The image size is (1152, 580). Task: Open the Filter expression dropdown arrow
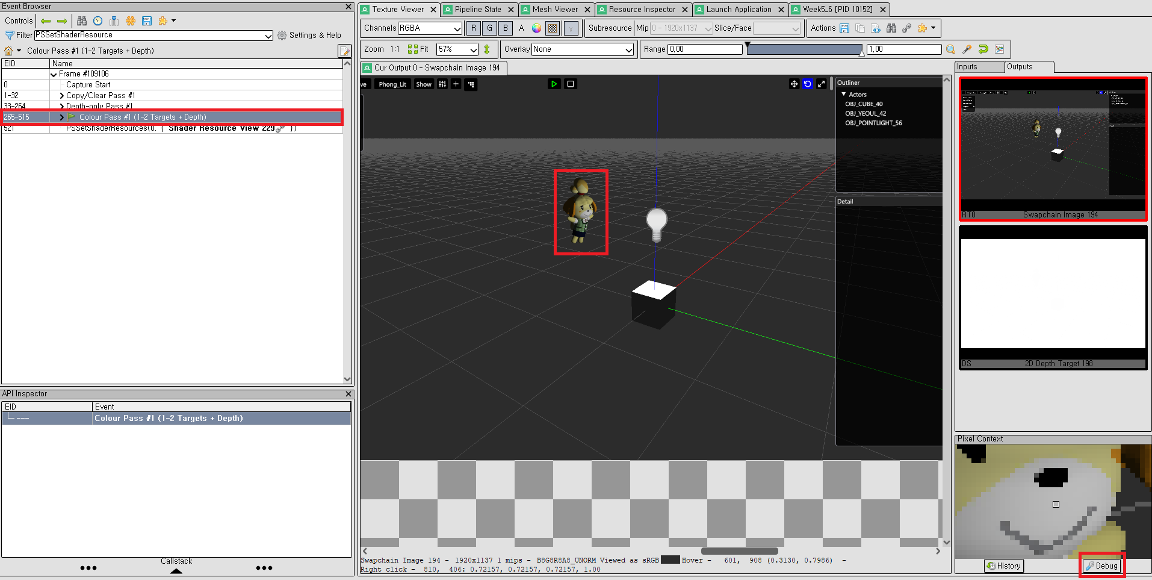tap(268, 36)
